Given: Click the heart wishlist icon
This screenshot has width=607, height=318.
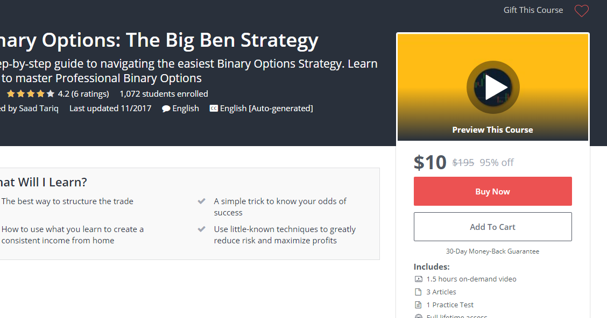Looking at the screenshot, I should 581,10.
